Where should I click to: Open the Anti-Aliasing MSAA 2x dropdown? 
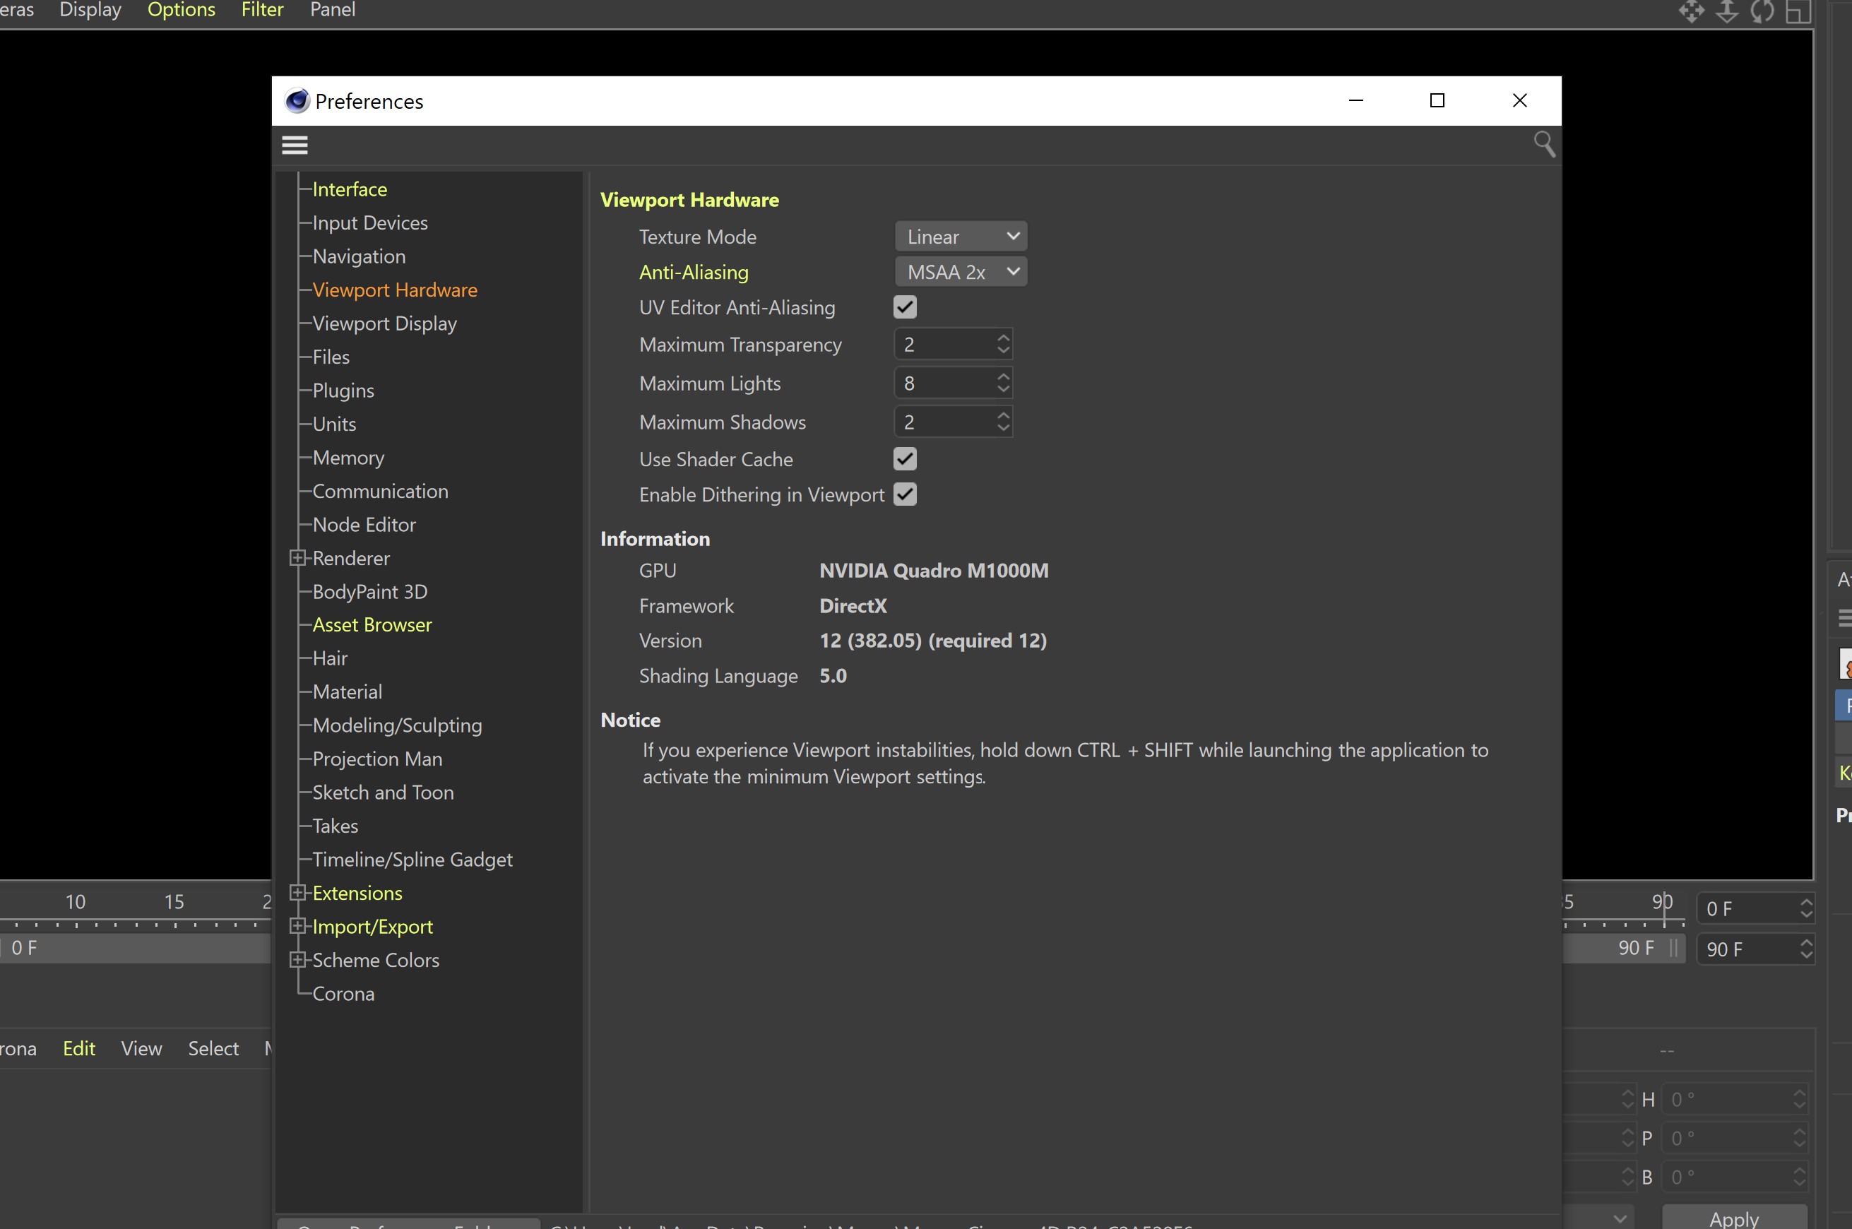pos(961,272)
